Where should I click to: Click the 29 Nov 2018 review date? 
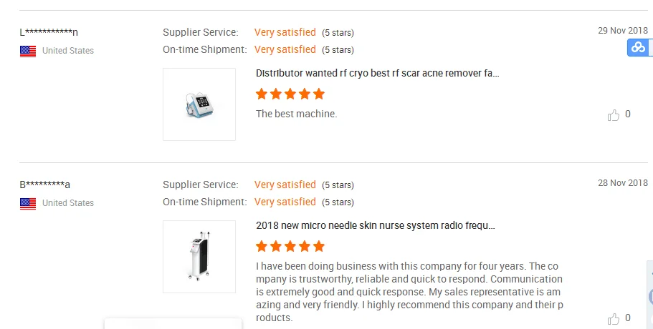coord(622,31)
